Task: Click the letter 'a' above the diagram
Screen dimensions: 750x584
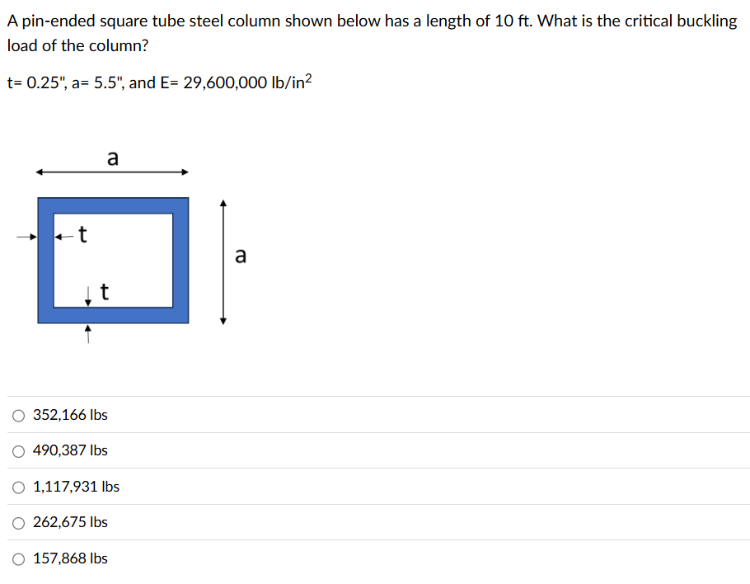Action: click(x=112, y=158)
